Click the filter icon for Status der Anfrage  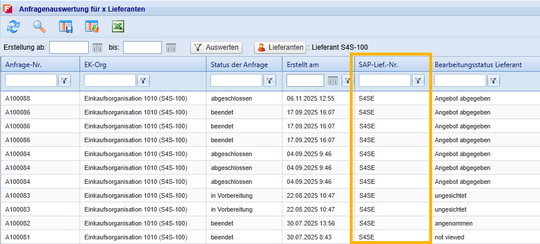coord(270,81)
